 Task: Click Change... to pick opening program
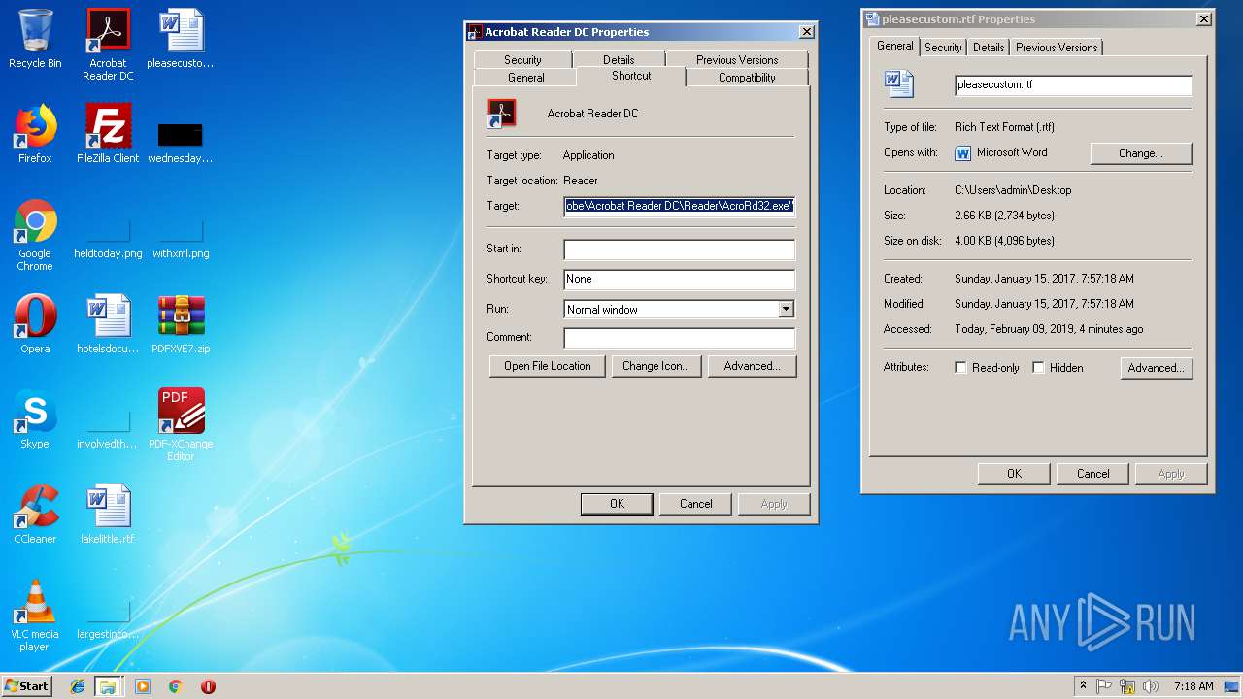(1141, 153)
